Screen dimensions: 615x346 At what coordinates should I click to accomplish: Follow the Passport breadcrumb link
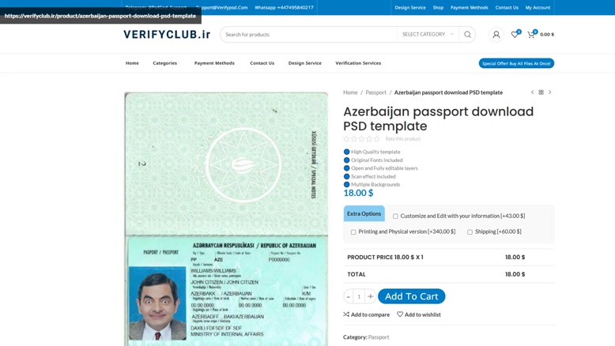coord(375,92)
